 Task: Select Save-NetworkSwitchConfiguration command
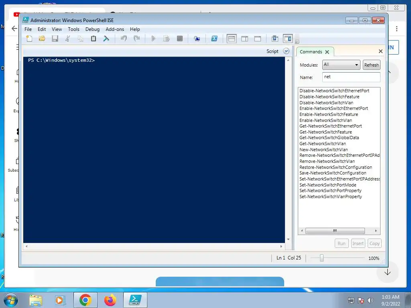pyautogui.click(x=333, y=173)
